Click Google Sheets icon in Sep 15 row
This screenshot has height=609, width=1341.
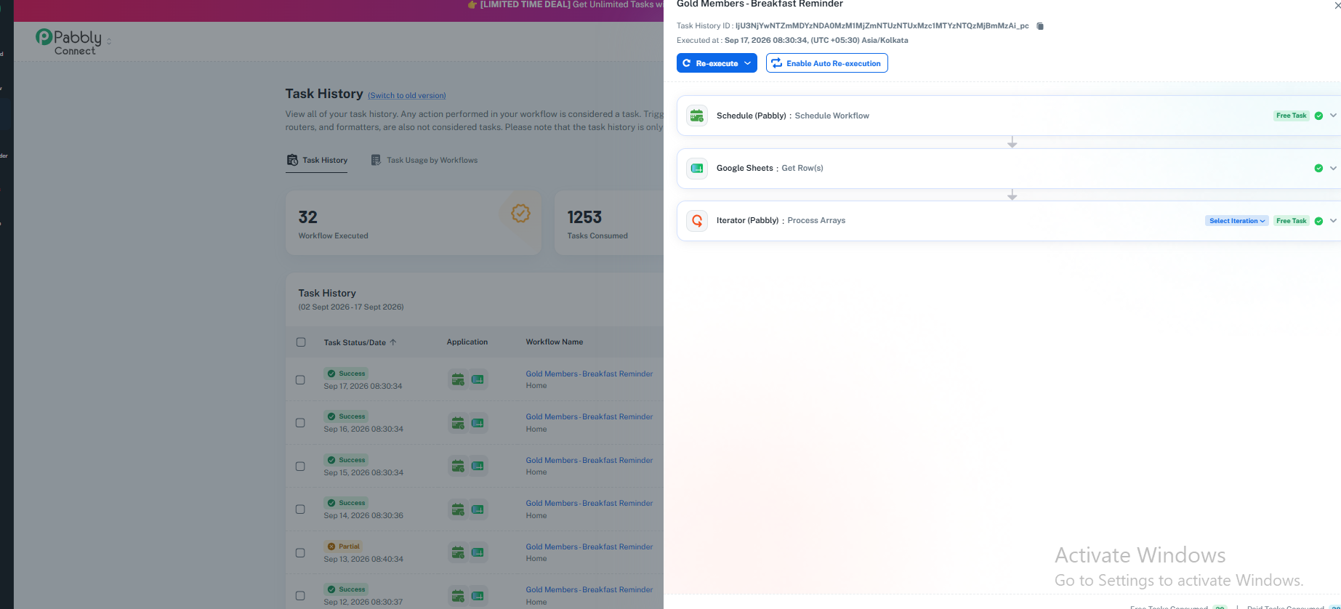[478, 466]
